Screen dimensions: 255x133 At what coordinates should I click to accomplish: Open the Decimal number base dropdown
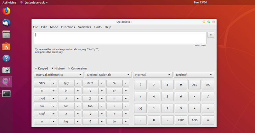[x=194, y=75]
